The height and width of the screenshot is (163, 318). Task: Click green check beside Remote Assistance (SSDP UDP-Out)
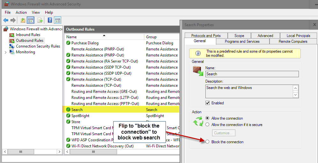pos(68,73)
